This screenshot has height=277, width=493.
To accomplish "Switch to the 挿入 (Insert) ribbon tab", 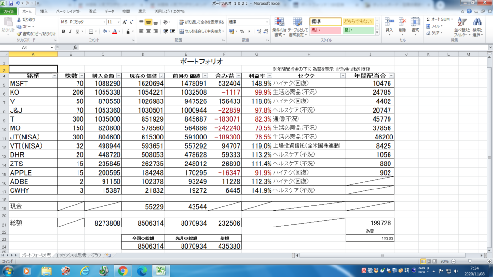I will (44, 12).
